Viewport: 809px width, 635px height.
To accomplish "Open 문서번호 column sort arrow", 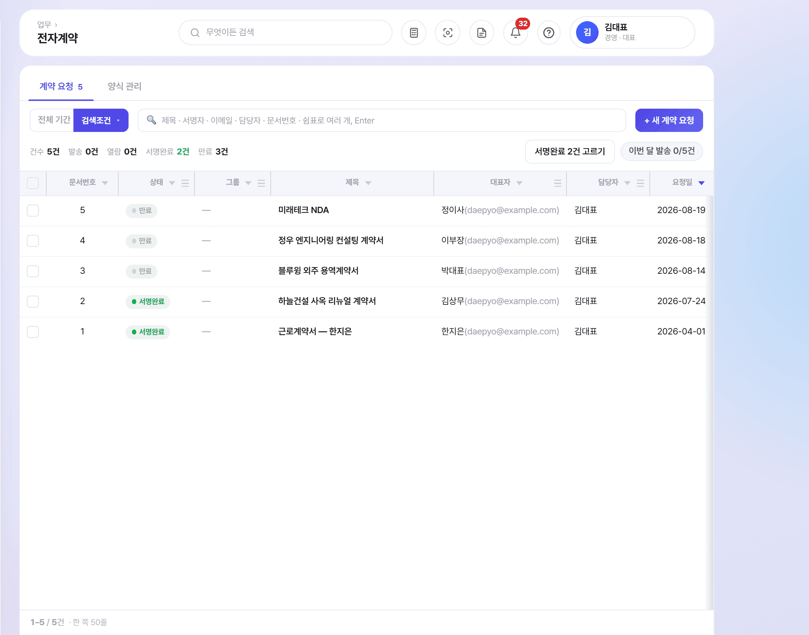I will click(105, 183).
